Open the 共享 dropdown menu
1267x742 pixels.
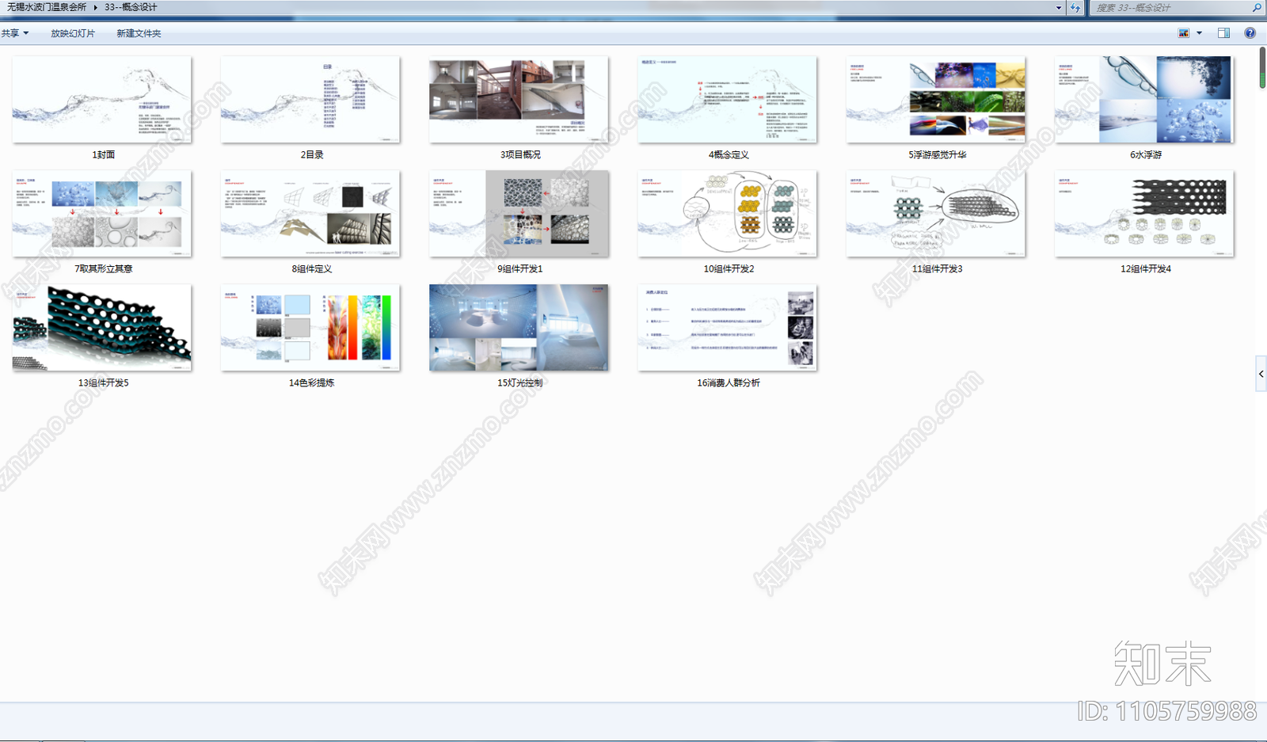(x=15, y=33)
